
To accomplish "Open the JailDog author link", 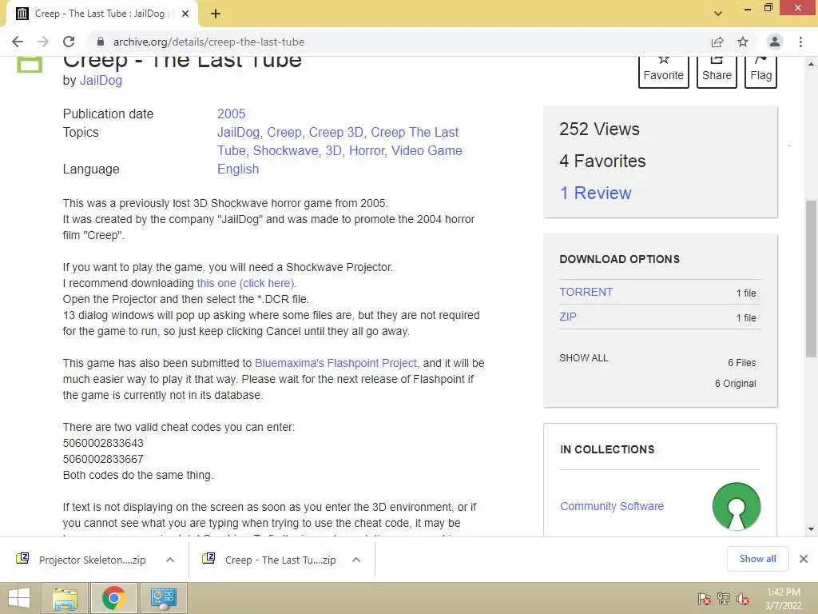I will pyautogui.click(x=101, y=81).
